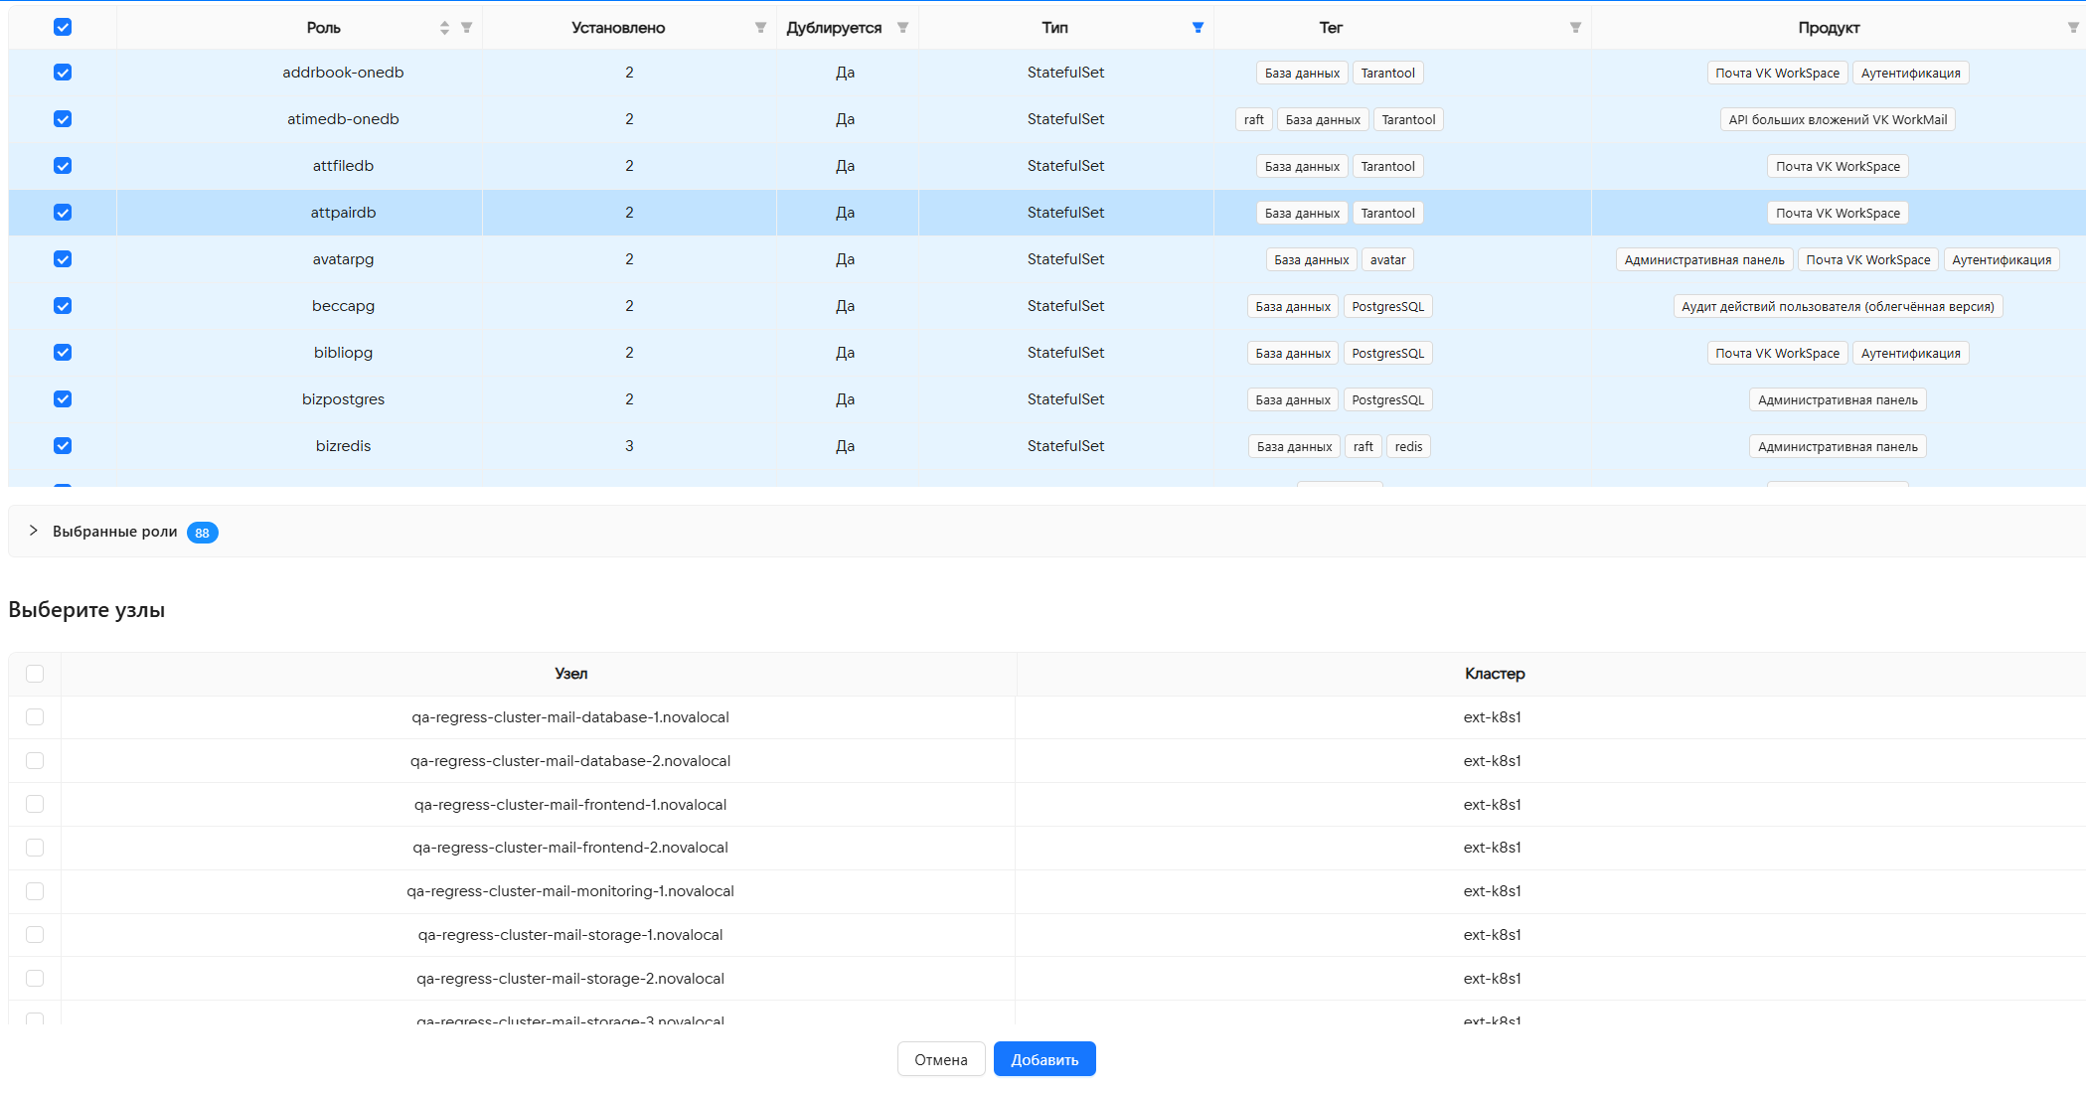Click the Аудит действий пользователя product tag

(x=1838, y=306)
